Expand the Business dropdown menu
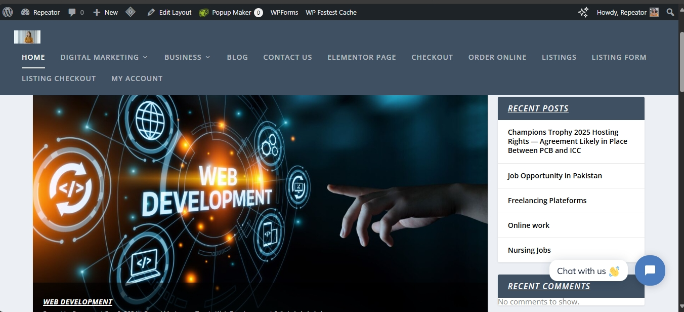This screenshot has width=684, height=312. [187, 57]
